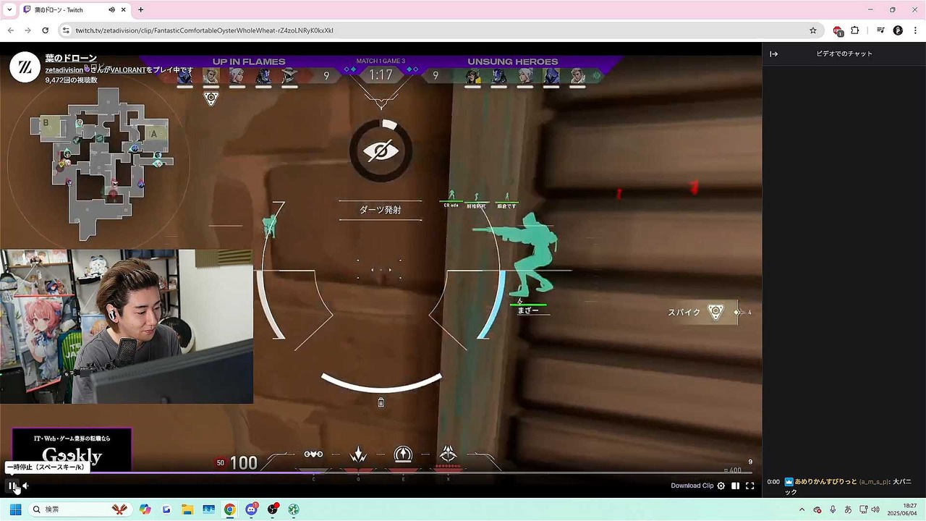The height and width of the screenshot is (521, 926).
Task: Toggle theater mode in the player
Action: pos(735,486)
